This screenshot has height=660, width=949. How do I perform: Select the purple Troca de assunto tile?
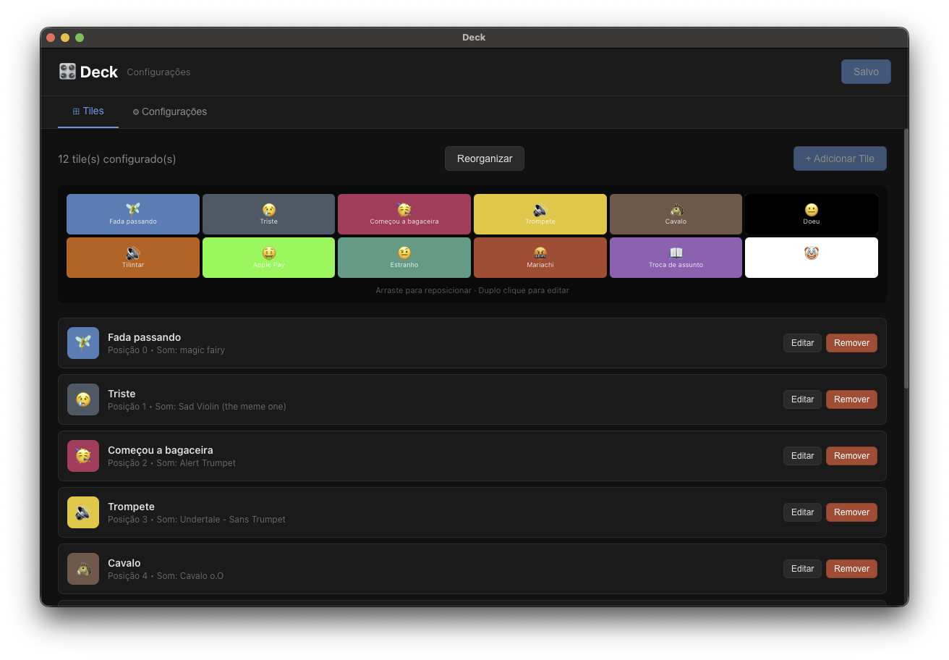coord(676,258)
